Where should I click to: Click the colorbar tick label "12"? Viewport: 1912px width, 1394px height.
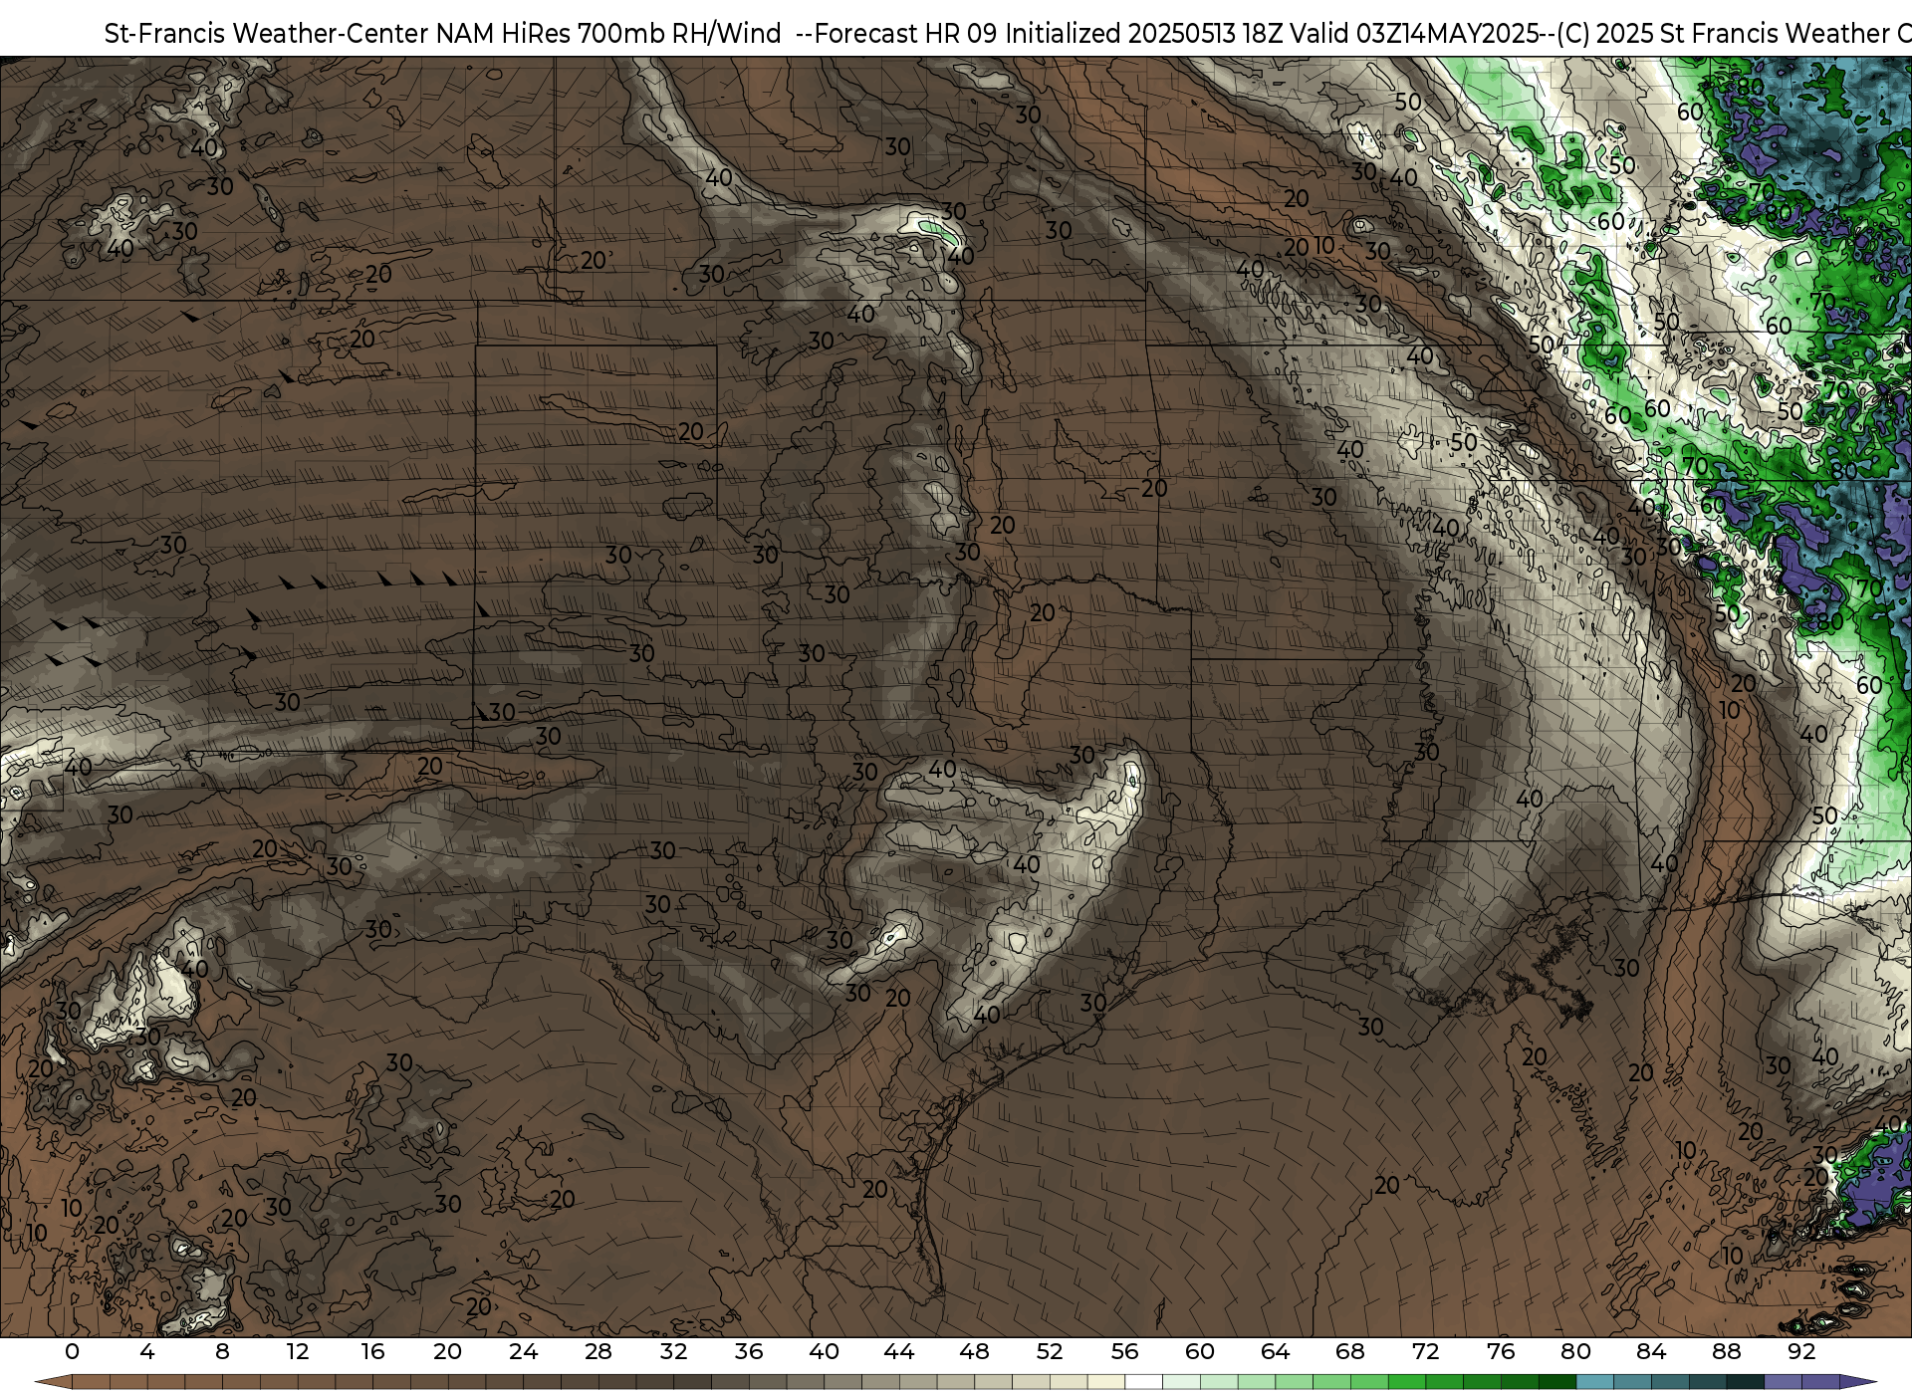pos(298,1351)
